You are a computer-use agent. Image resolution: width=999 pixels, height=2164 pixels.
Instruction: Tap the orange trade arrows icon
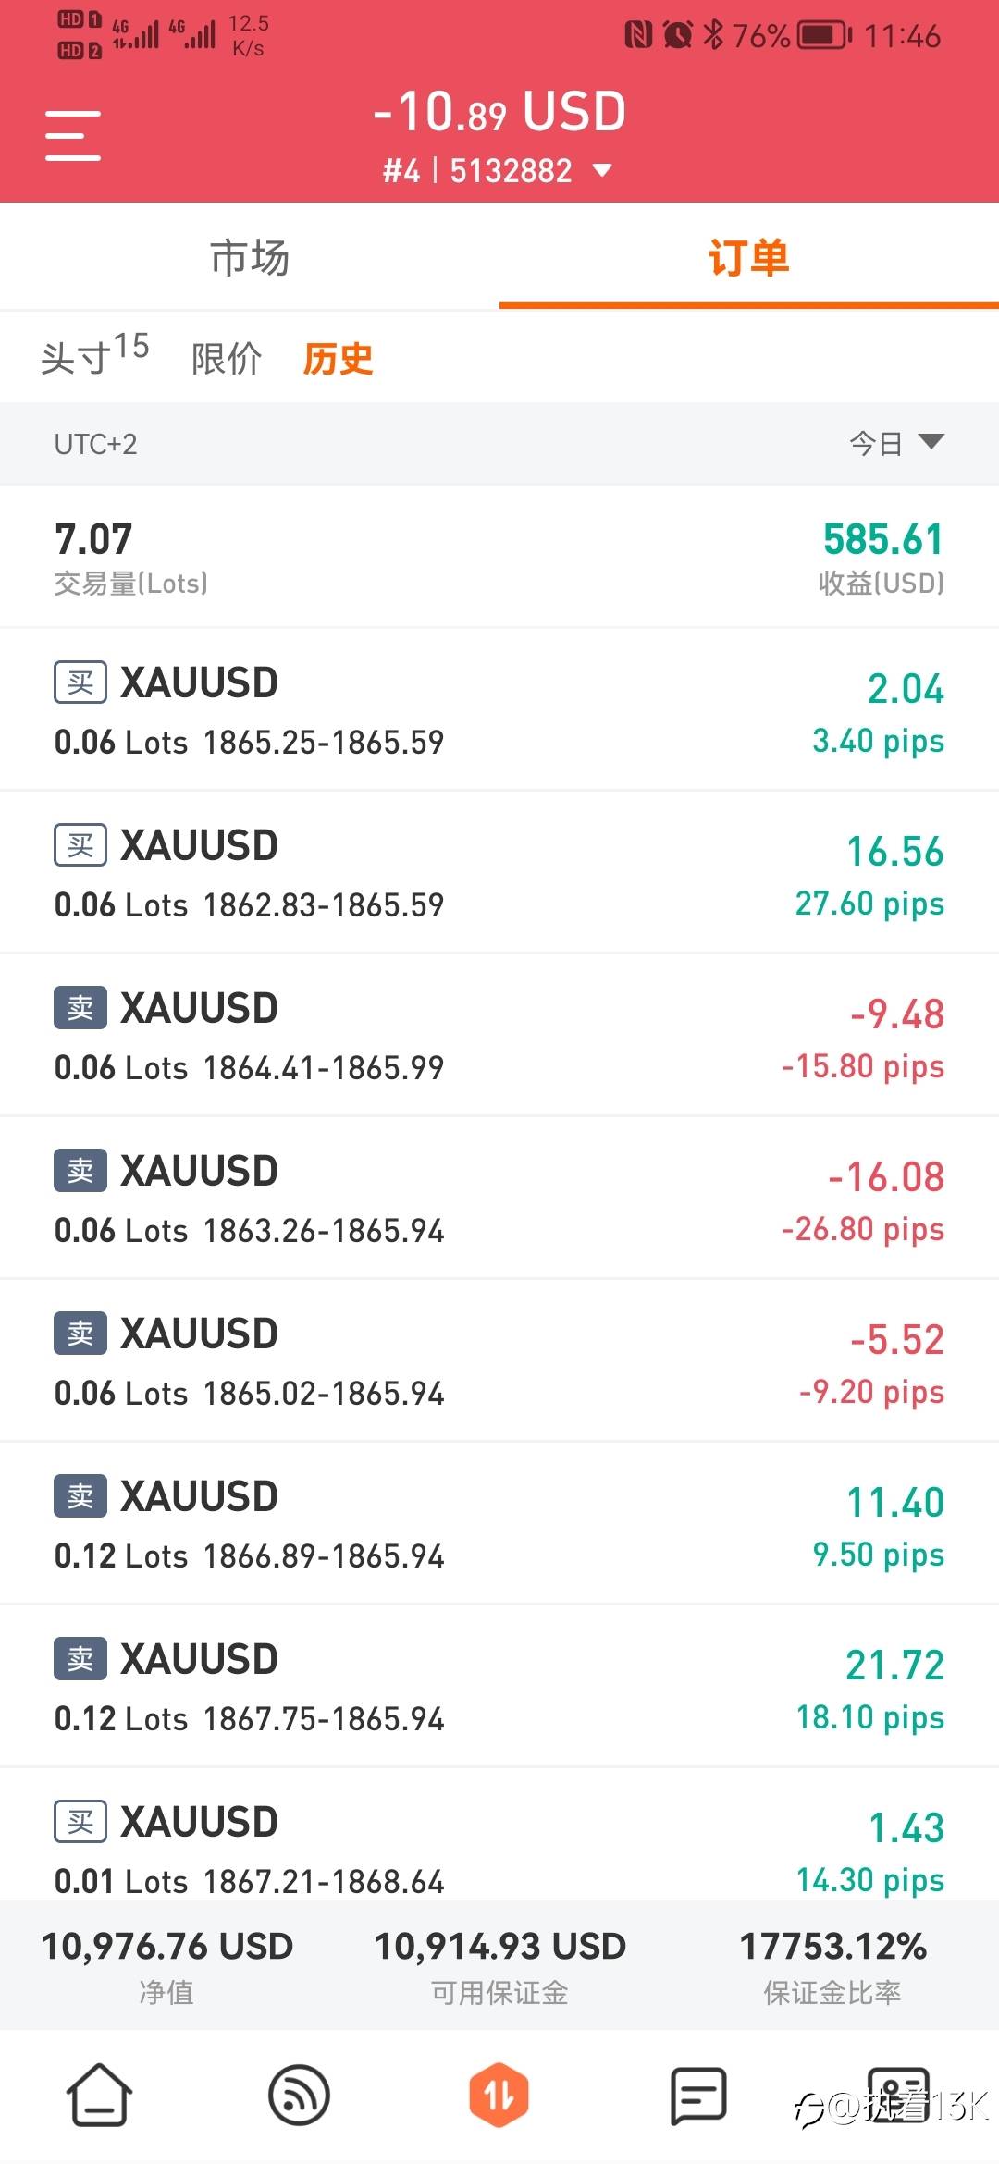click(499, 2094)
